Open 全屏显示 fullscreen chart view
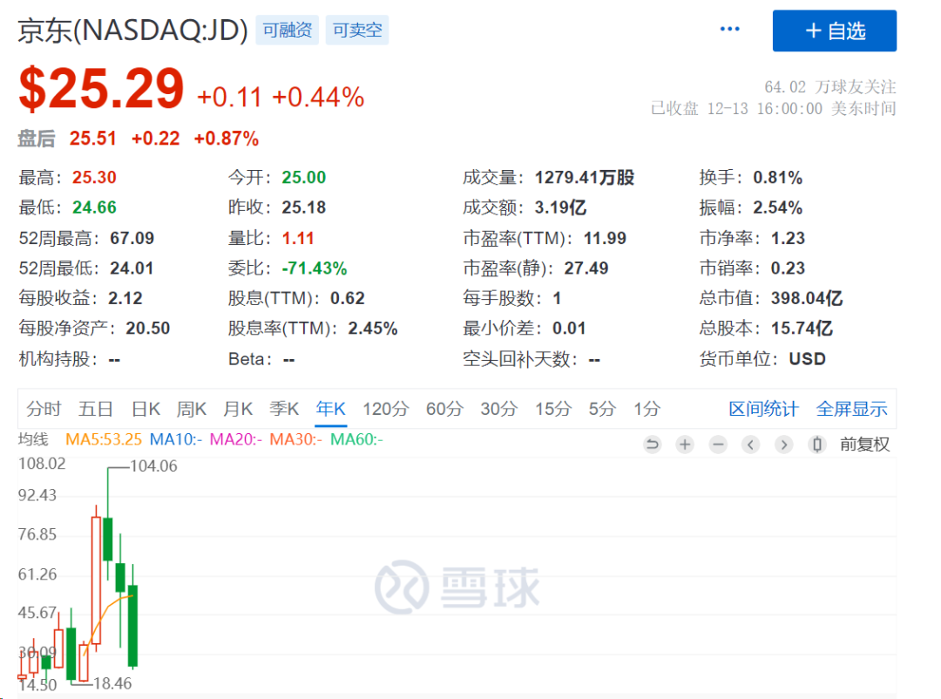Image resolution: width=941 pixels, height=699 pixels. (851, 409)
